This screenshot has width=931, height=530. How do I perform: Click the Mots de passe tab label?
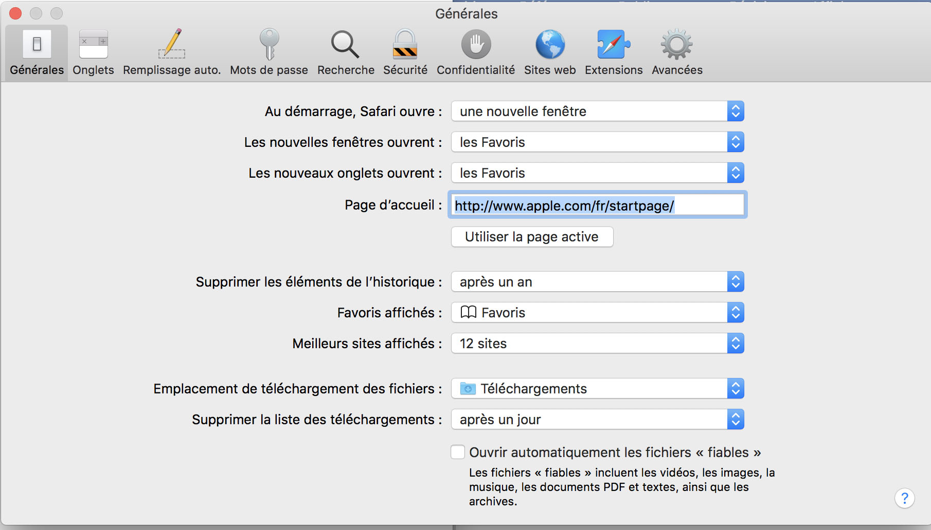coord(269,70)
